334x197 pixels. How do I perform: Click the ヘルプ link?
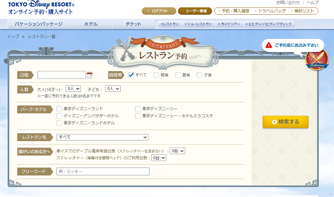(x=312, y=2)
